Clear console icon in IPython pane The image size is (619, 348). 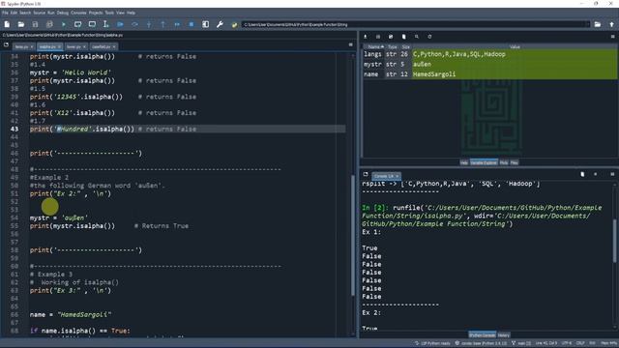582,174
